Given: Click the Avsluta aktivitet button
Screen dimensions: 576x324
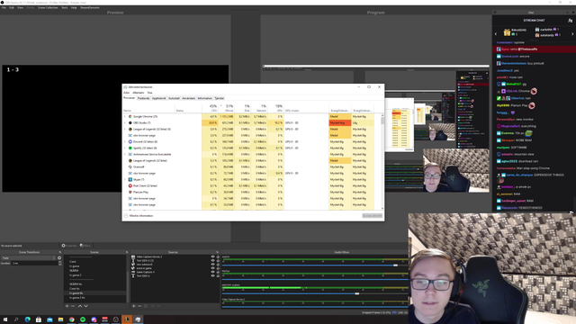Looking at the screenshot, I should [x=372, y=216].
